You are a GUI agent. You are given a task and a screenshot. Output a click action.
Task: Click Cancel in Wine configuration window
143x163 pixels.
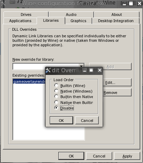pyautogui.click(x=99, y=156)
